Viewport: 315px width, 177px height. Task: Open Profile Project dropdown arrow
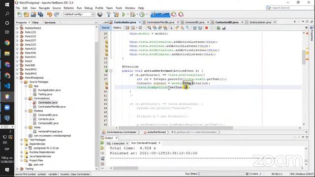147,14
